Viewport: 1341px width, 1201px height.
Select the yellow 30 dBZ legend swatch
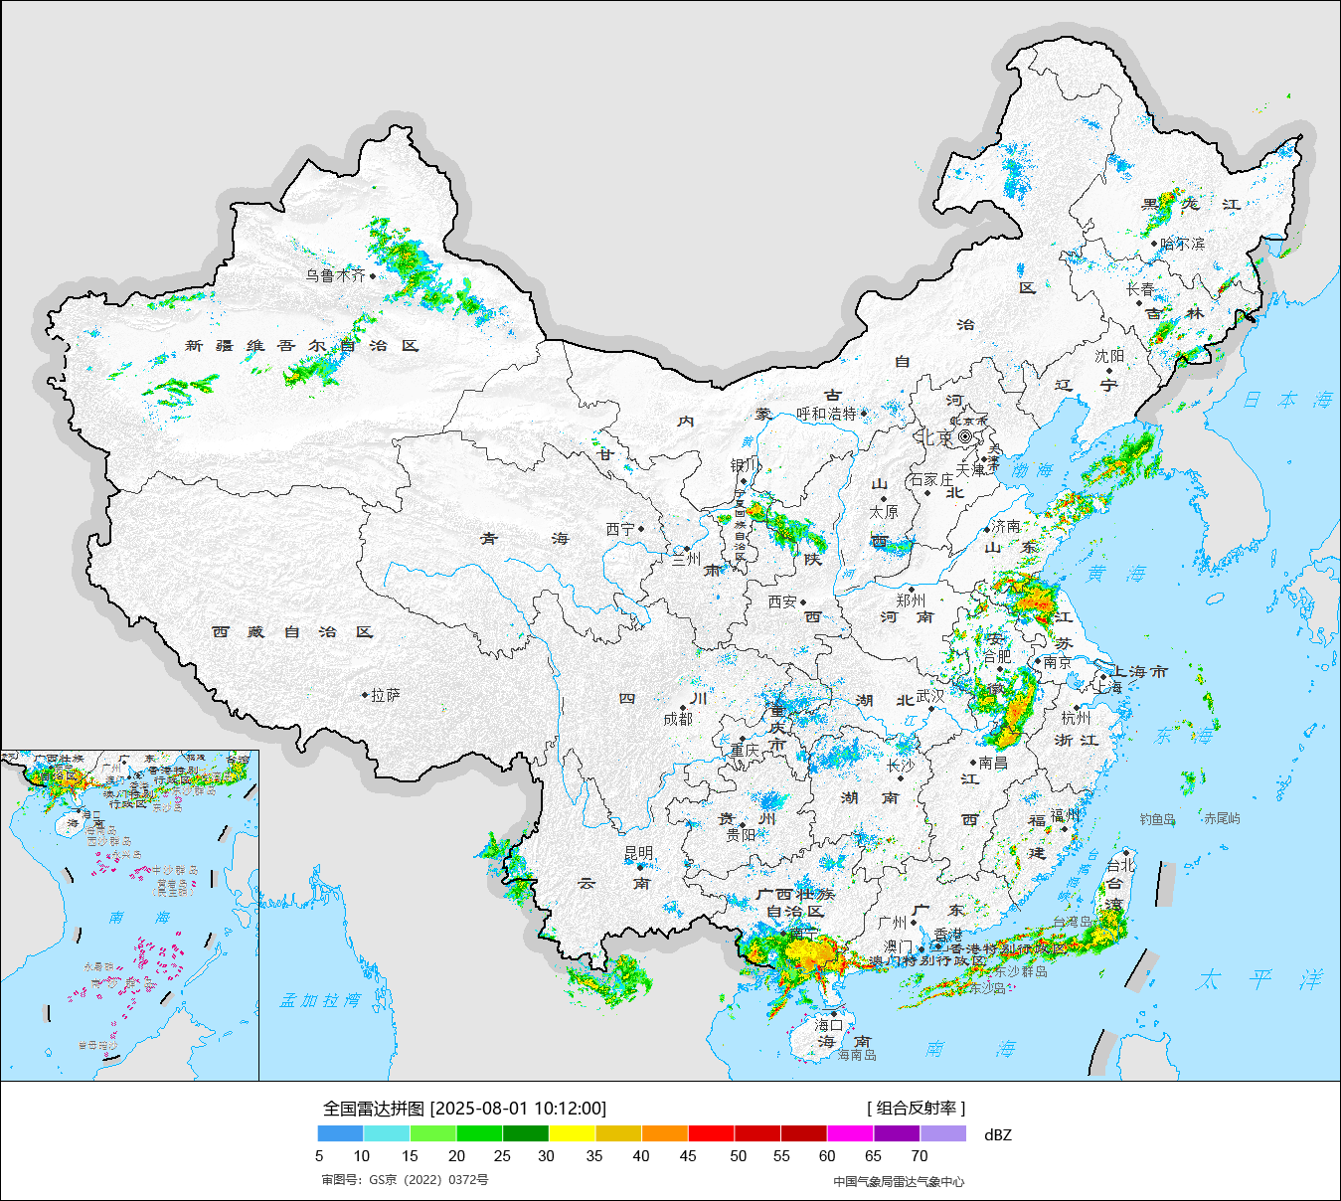[x=572, y=1133]
